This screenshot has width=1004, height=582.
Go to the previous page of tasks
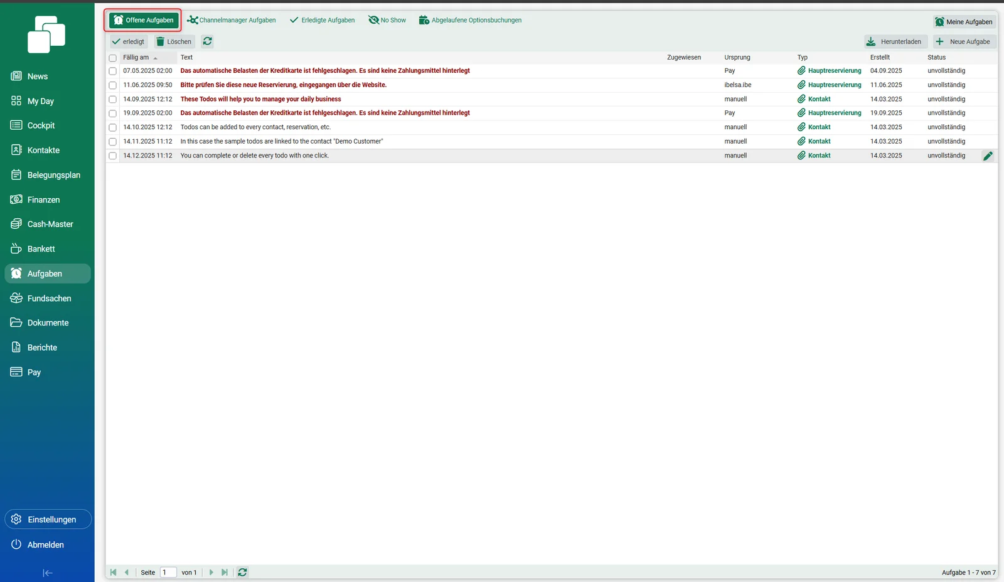[127, 572]
